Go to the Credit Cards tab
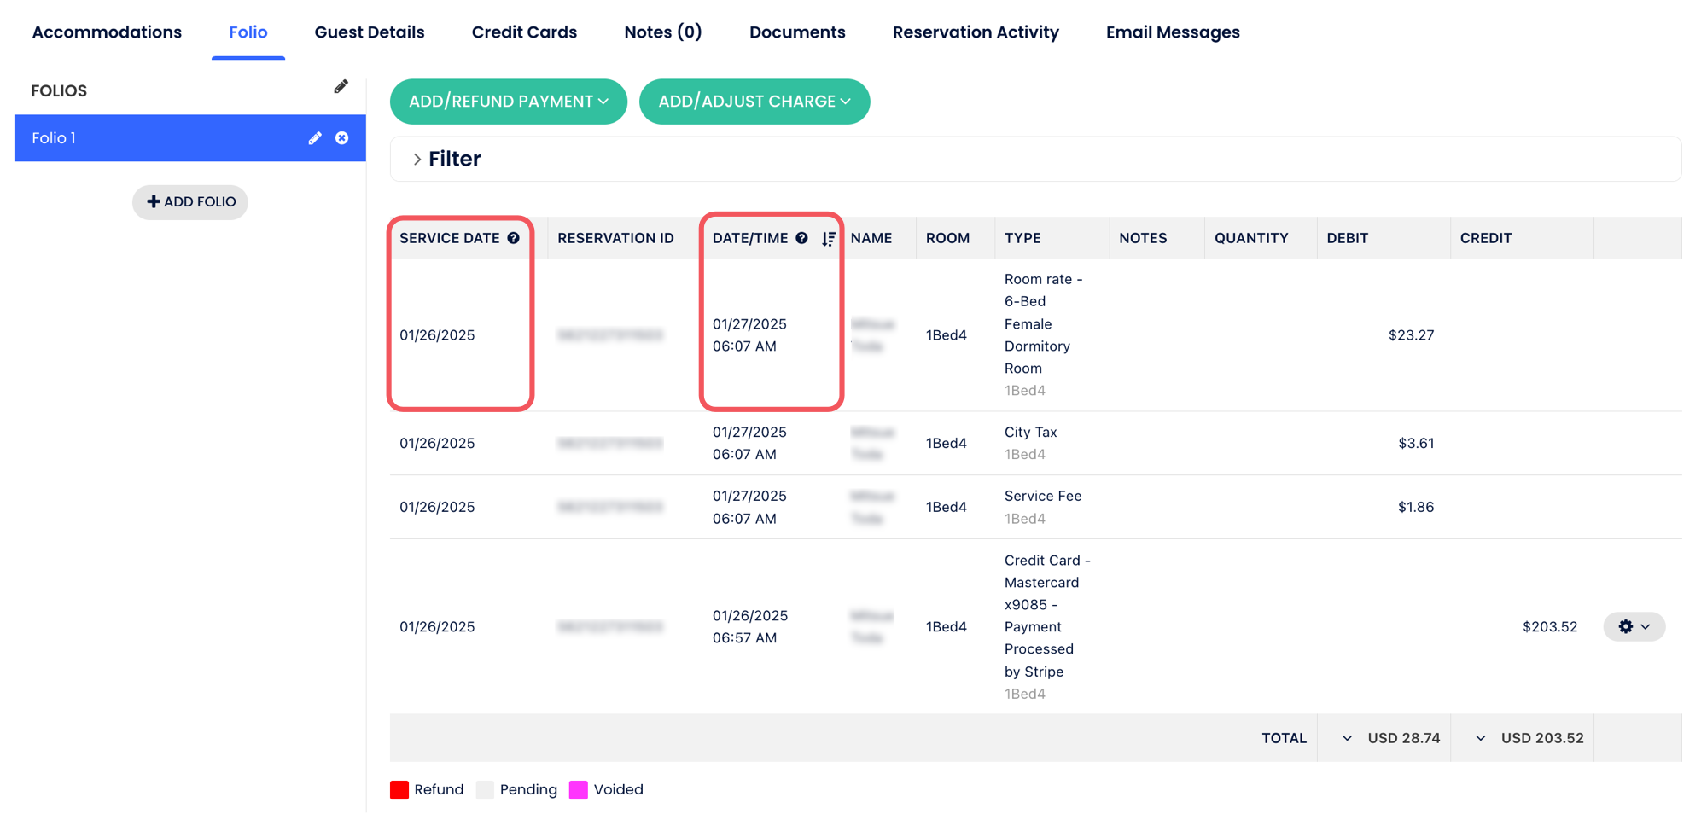Screen dimensions: 1707x814 [x=524, y=32]
